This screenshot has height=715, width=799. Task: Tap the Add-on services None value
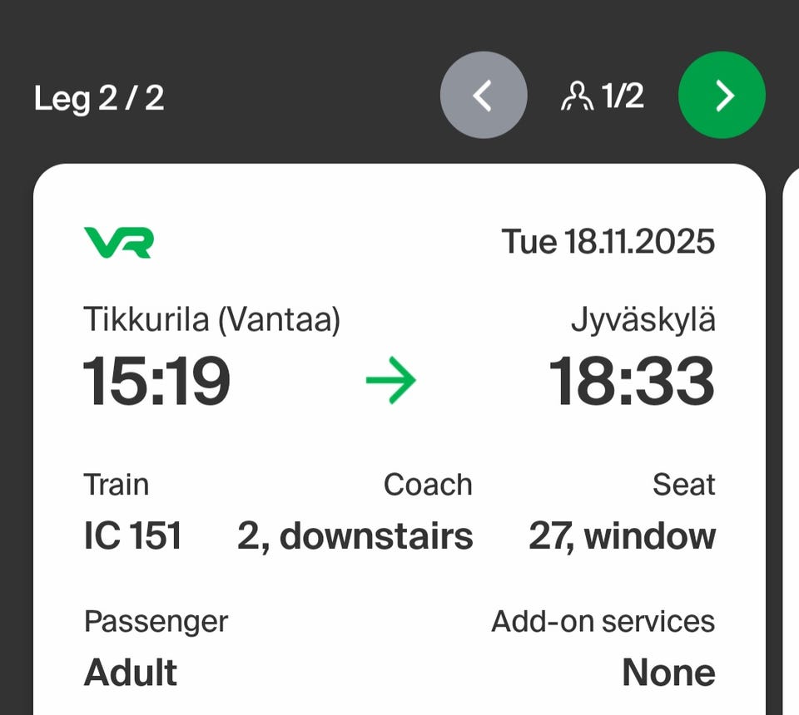(668, 673)
